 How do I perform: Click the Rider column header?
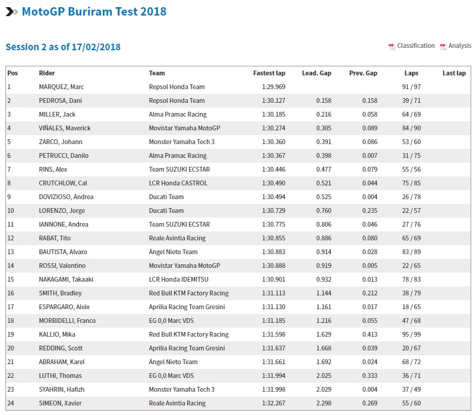47,73
